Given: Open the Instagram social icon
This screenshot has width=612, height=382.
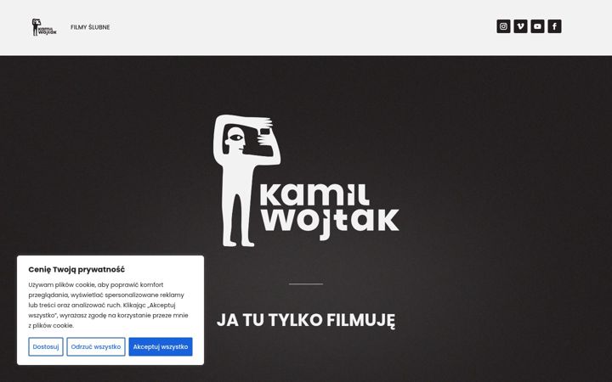Looking at the screenshot, I should pos(503,26).
